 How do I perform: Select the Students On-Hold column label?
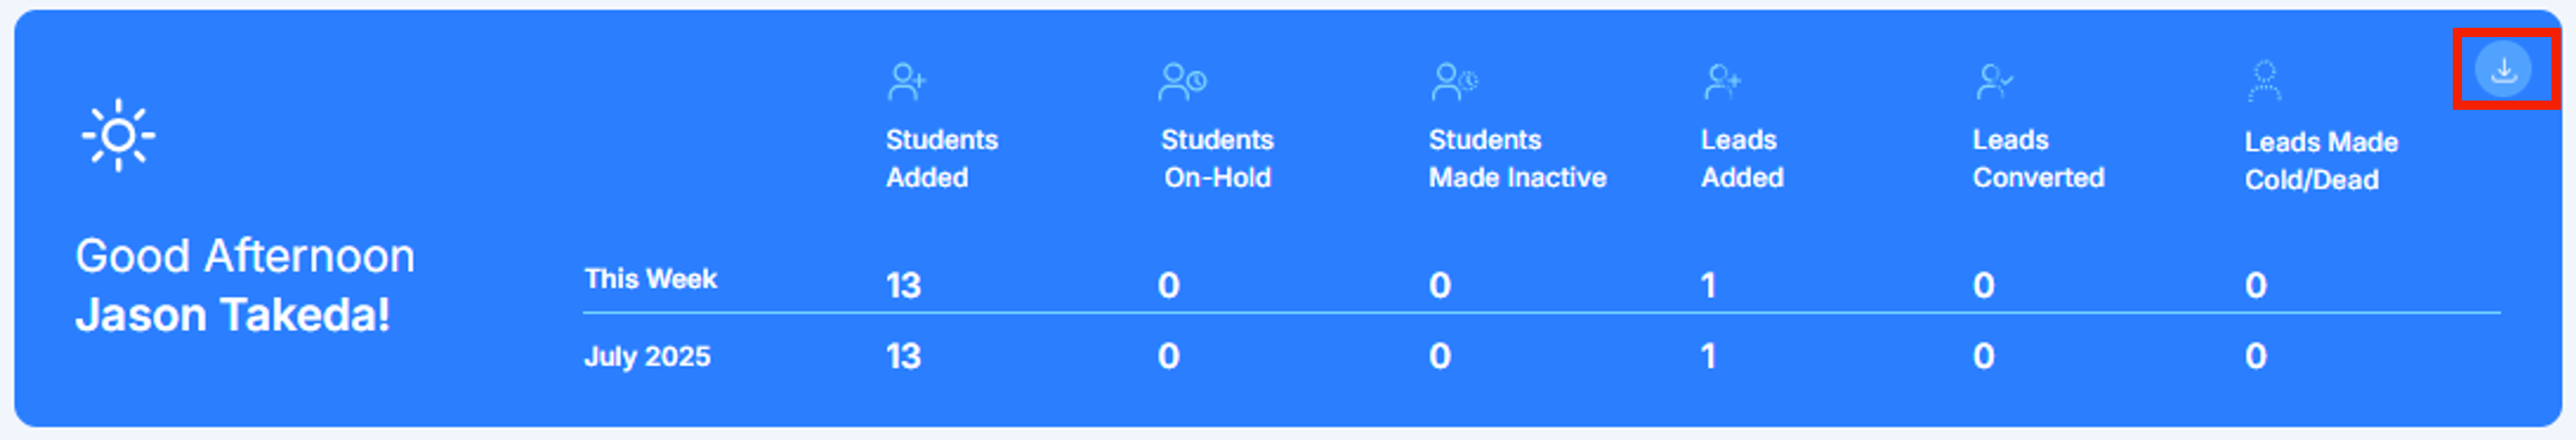click(x=1216, y=159)
